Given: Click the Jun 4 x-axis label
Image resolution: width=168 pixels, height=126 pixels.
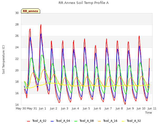Looking at the screenshot, I should coord(75,108).
